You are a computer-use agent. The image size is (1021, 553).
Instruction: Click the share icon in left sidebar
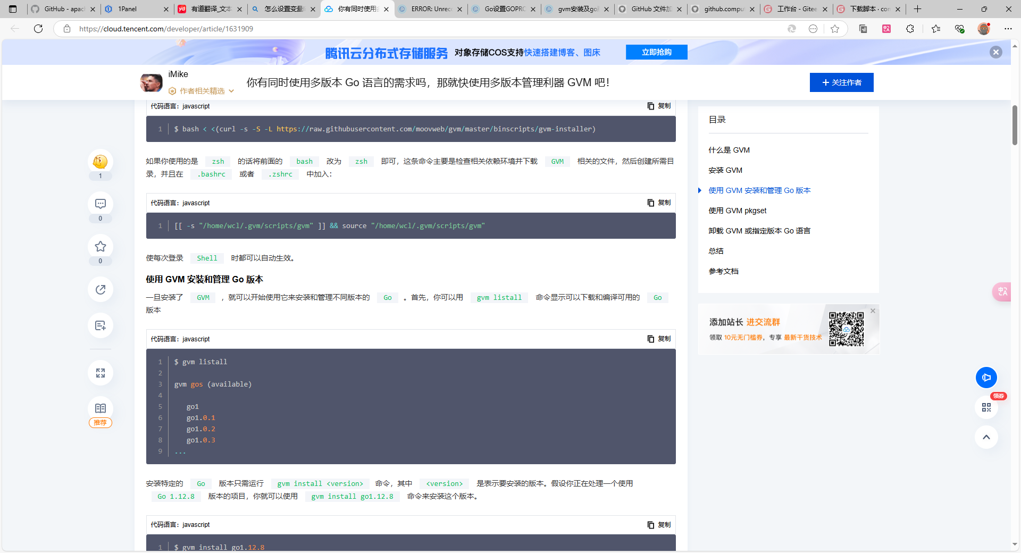click(100, 290)
